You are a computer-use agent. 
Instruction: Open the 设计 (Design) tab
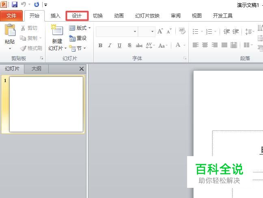77,16
